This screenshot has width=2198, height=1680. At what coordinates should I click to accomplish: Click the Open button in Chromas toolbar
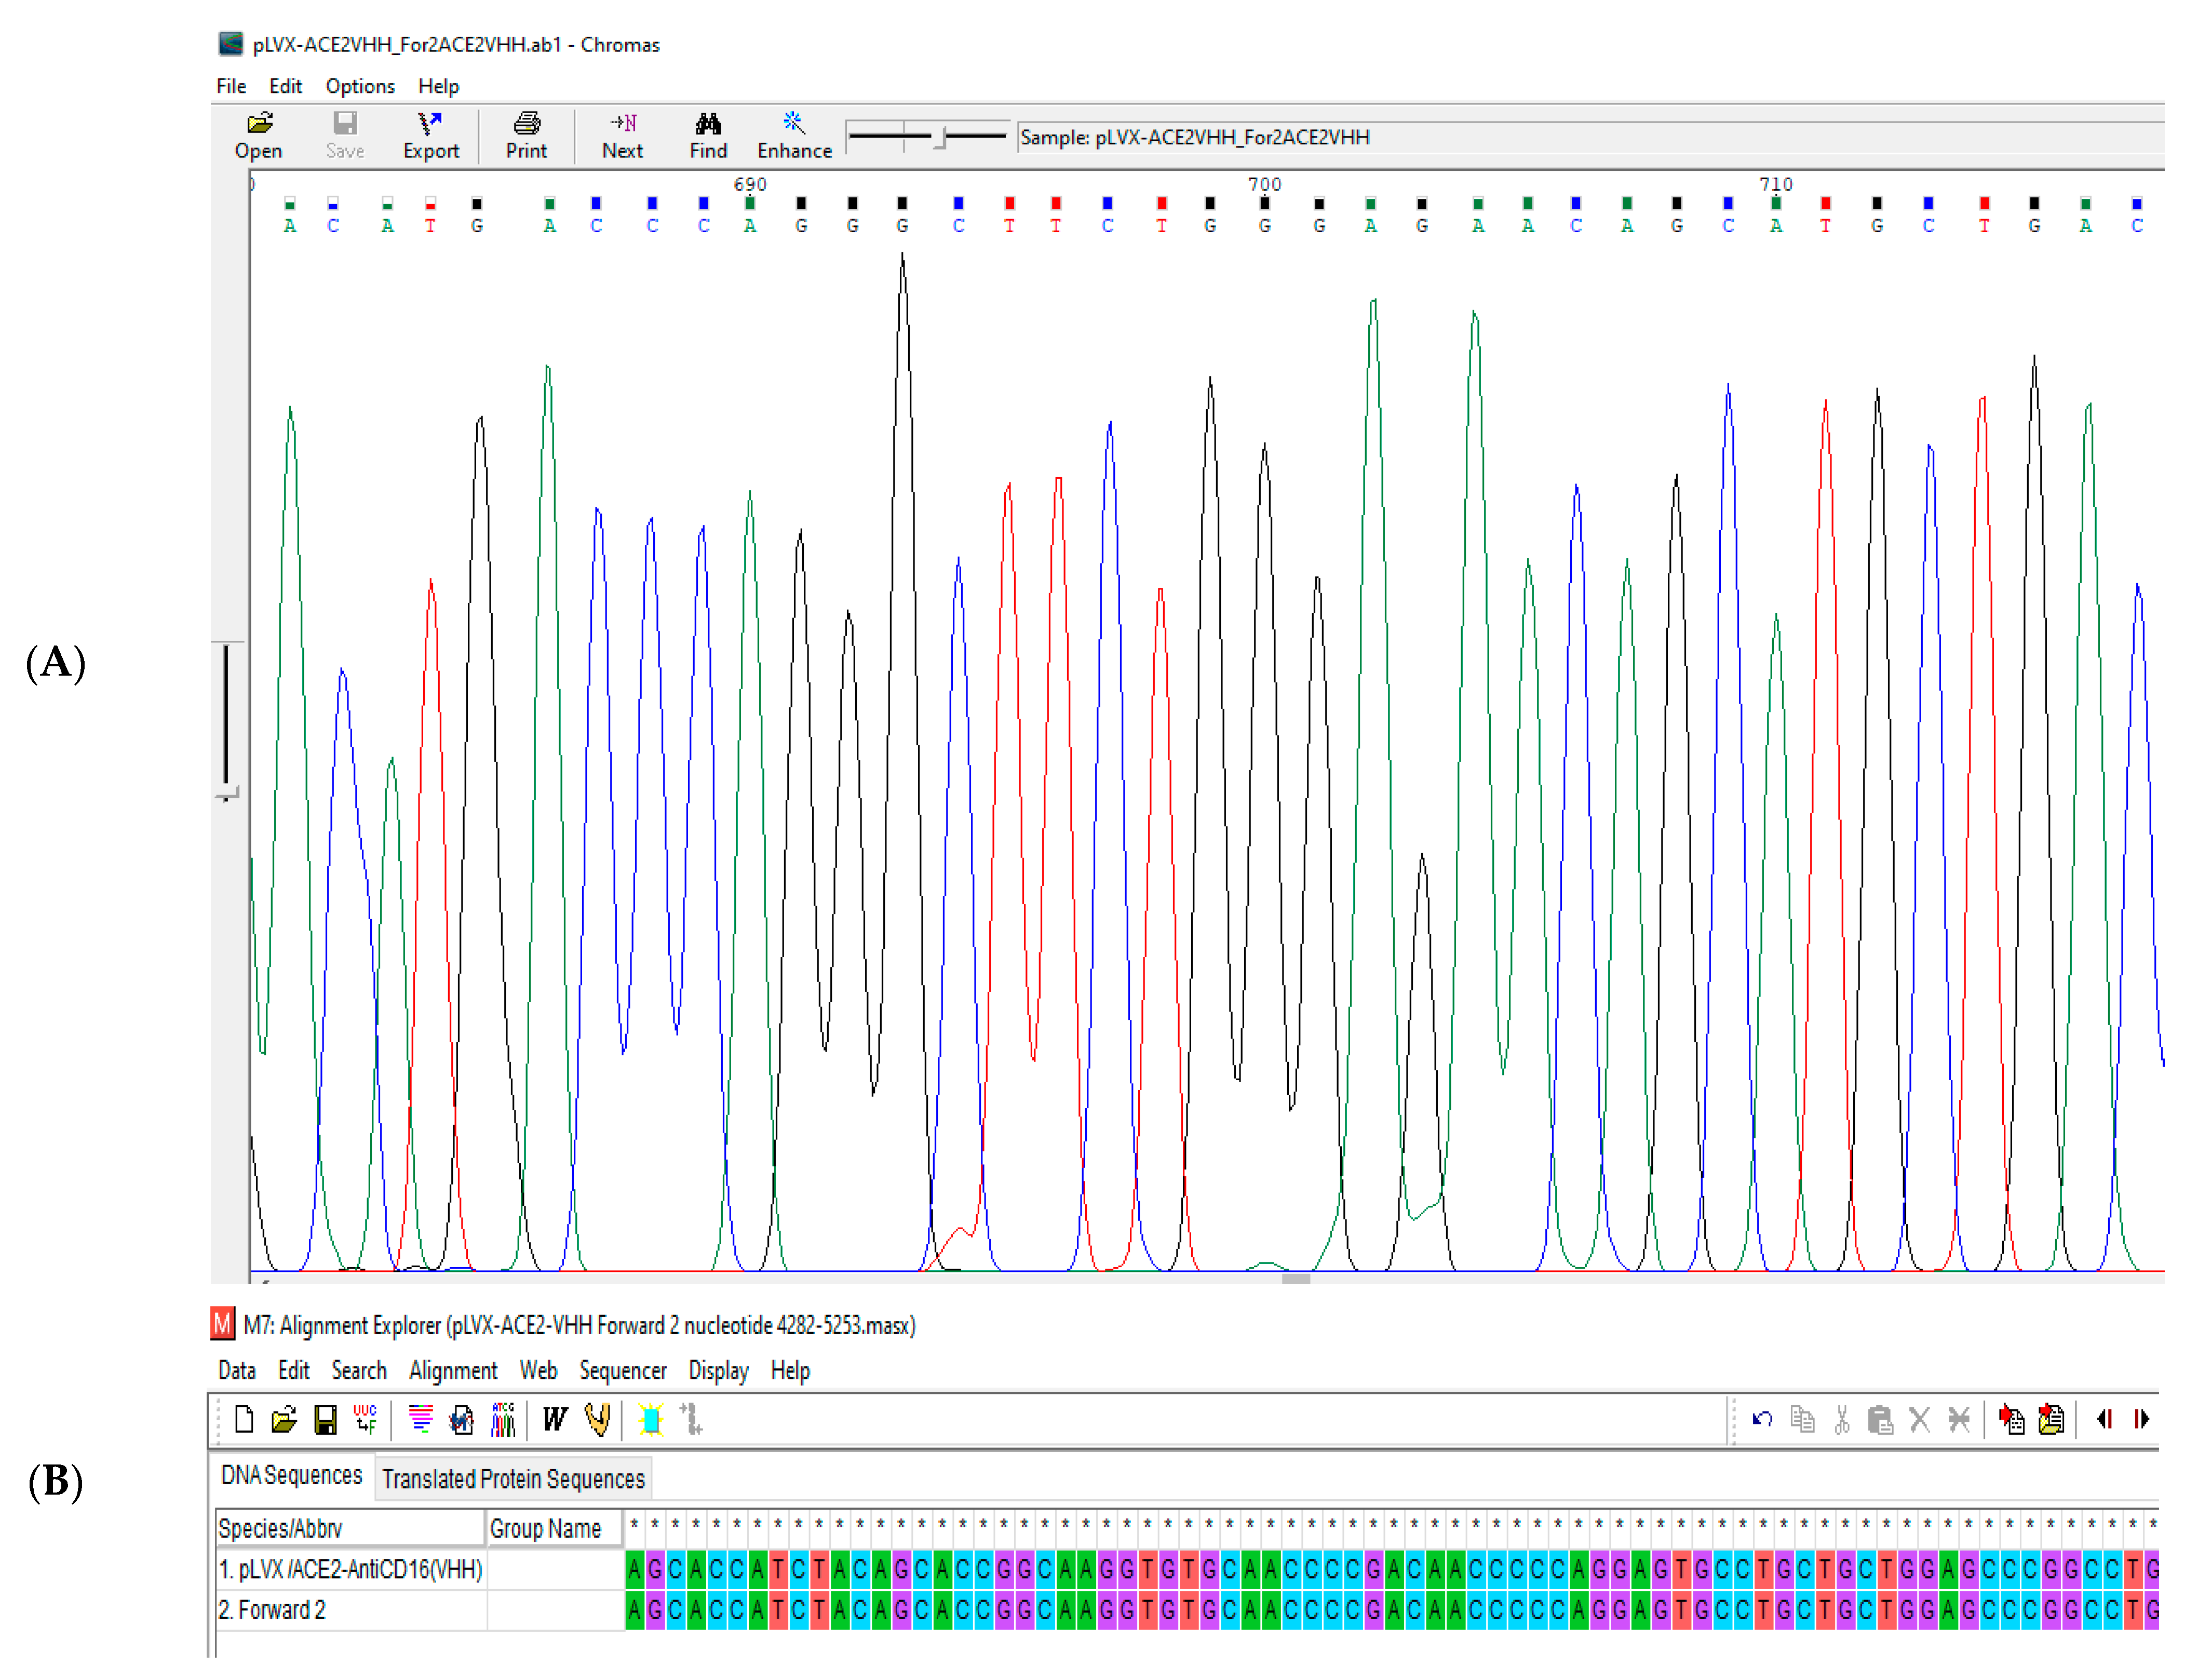pos(258,135)
